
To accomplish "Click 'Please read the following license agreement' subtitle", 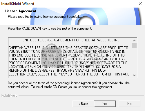I will pos(44,17).
